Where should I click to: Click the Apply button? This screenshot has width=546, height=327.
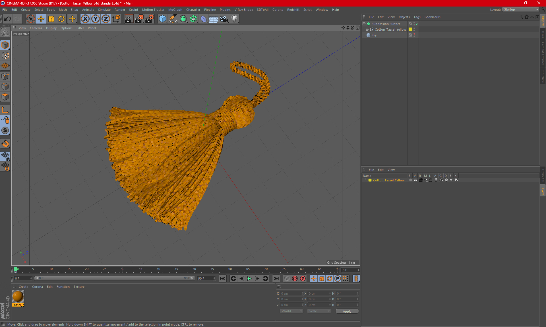click(x=347, y=311)
